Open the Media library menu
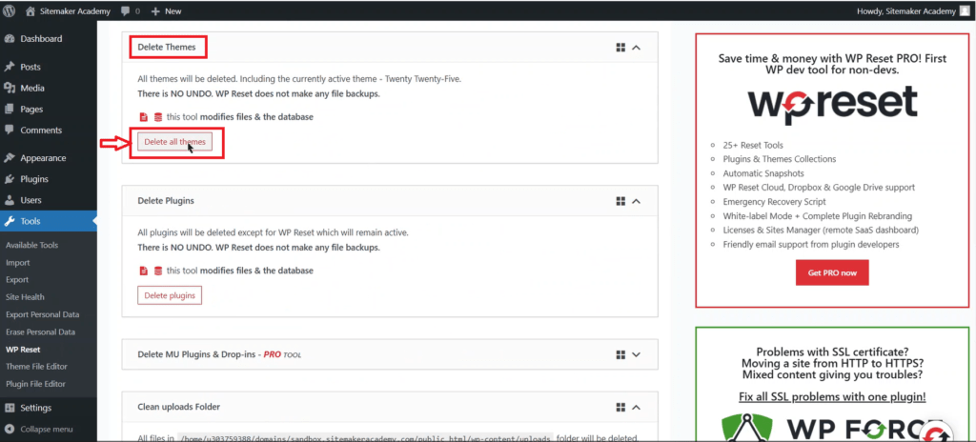976x442 pixels. click(x=32, y=88)
